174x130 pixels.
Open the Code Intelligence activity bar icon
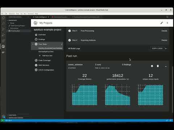click(x=3, y=46)
